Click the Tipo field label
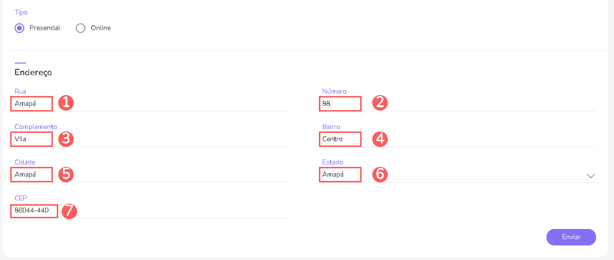Image resolution: width=614 pixels, height=260 pixels. coord(21,13)
